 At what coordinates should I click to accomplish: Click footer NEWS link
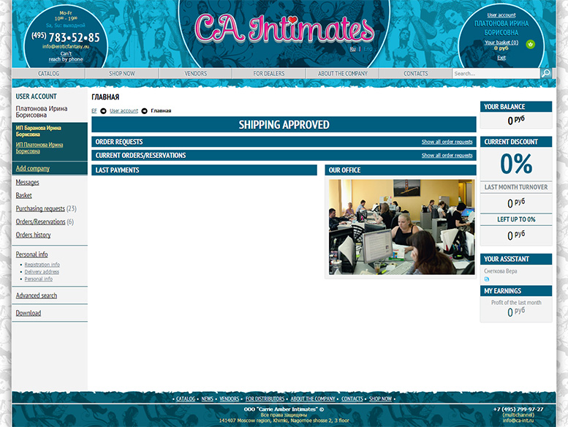(x=207, y=398)
